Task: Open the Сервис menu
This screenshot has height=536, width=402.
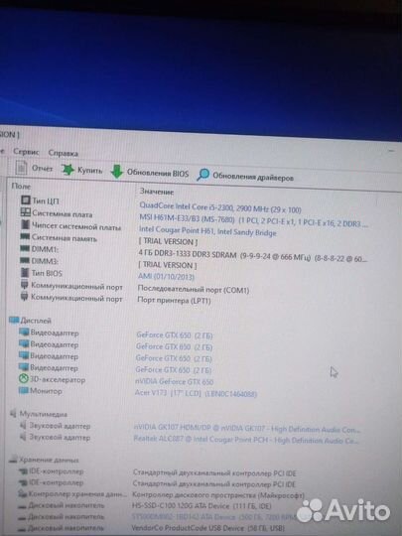Action: (x=26, y=152)
